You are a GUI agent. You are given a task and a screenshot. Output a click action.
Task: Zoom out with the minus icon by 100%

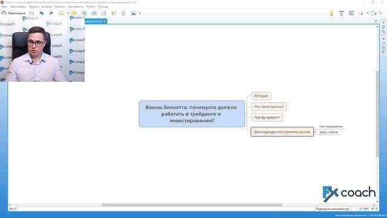pyautogui.click(x=360, y=209)
